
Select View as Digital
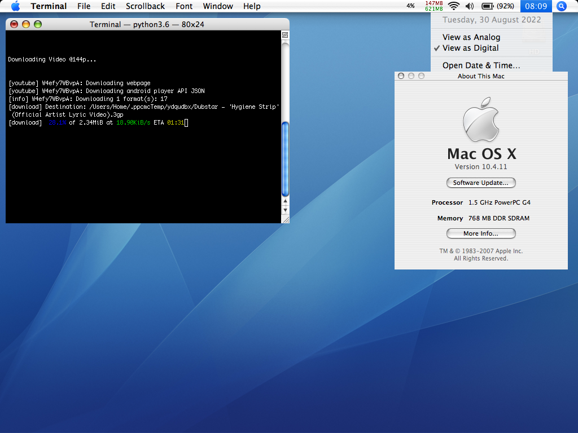coord(492,48)
